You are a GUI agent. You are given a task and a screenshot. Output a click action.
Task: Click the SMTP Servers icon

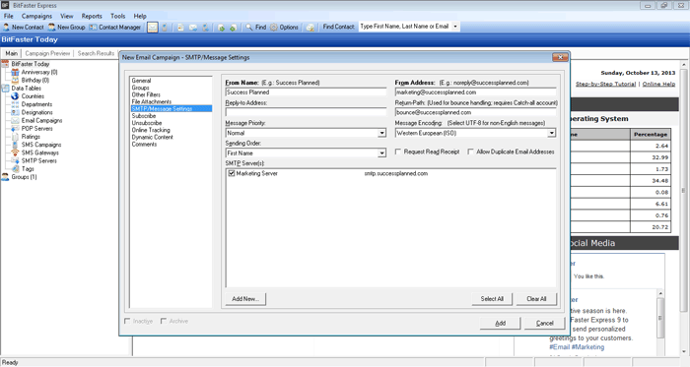pyautogui.click(x=15, y=160)
